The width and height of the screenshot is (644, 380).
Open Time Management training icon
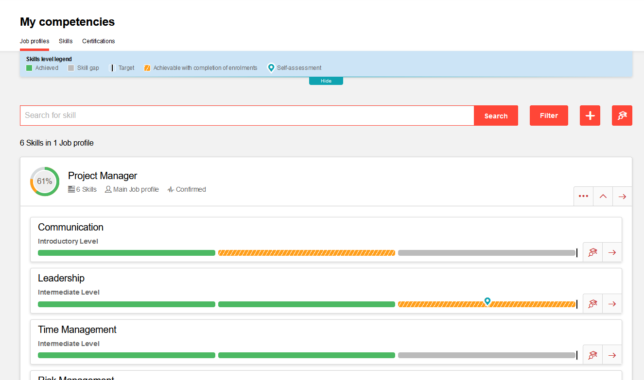pos(592,355)
